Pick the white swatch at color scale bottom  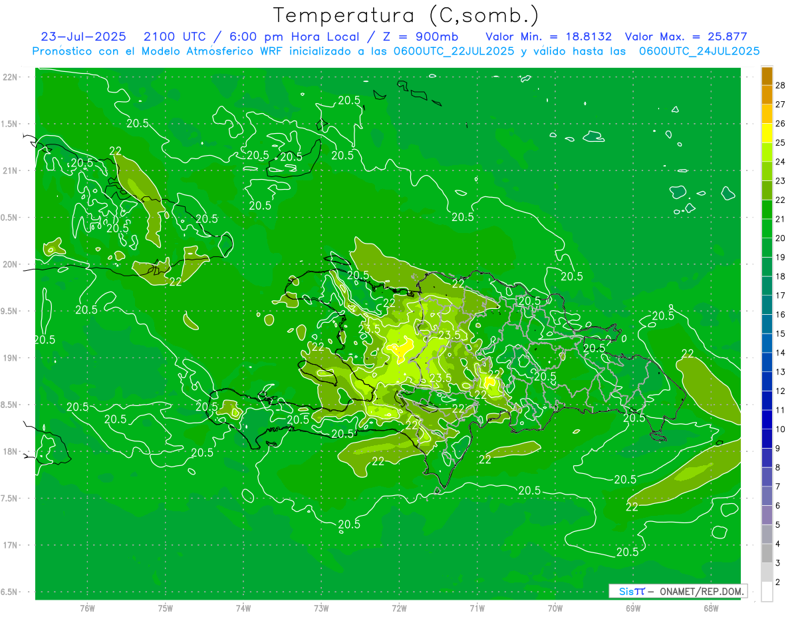(767, 591)
